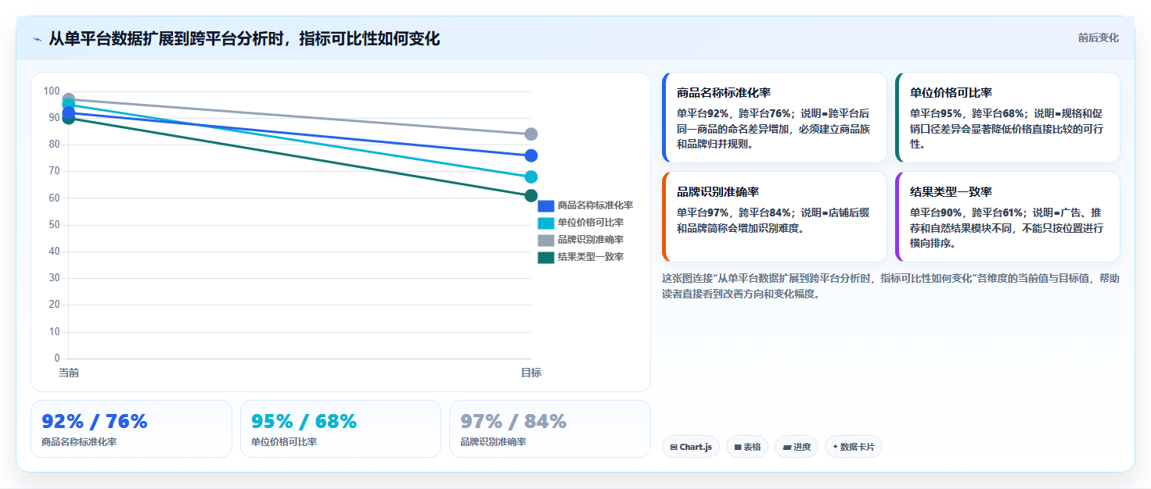Screen dimensions: 1151x489
Task: Click 品牌识别准确率 legend label text
Action: click(591, 240)
